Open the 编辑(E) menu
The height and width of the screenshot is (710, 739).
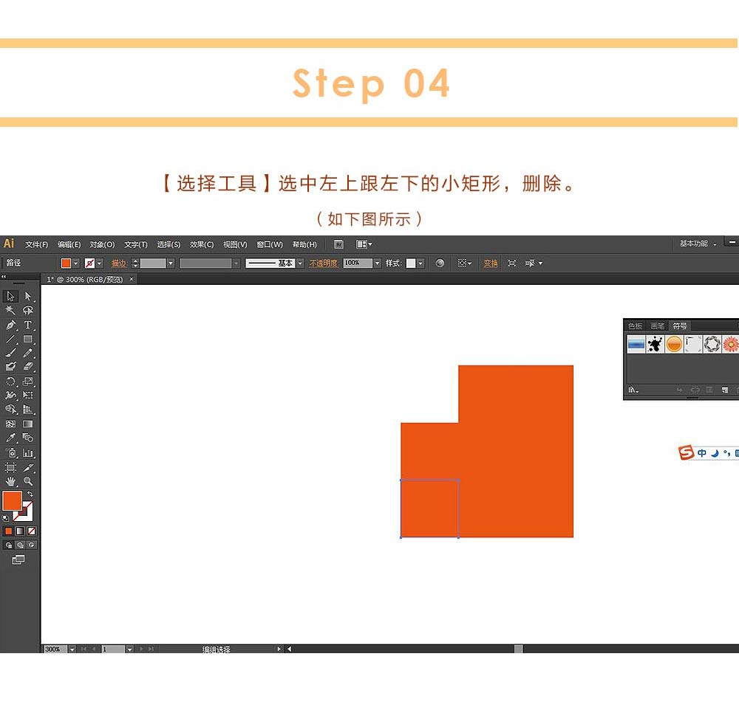tap(69, 244)
